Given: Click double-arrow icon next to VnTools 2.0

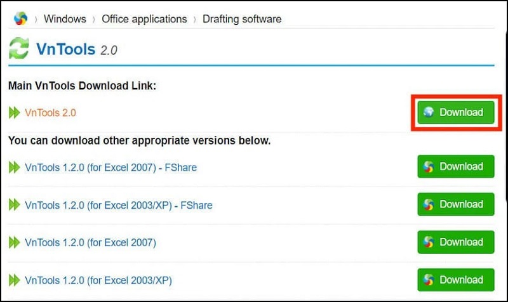Looking at the screenshot, I should (x=15, y=113).
